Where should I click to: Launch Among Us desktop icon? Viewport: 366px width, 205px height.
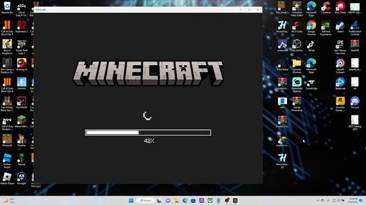pyautogui.click(x=22, y=64)
